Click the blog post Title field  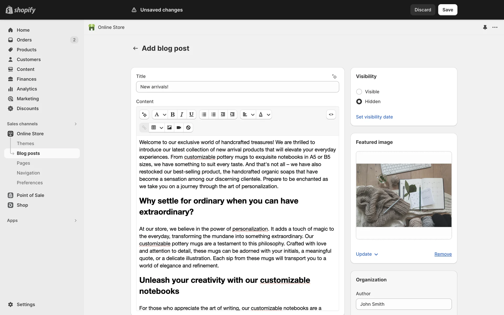click(237, 87)
